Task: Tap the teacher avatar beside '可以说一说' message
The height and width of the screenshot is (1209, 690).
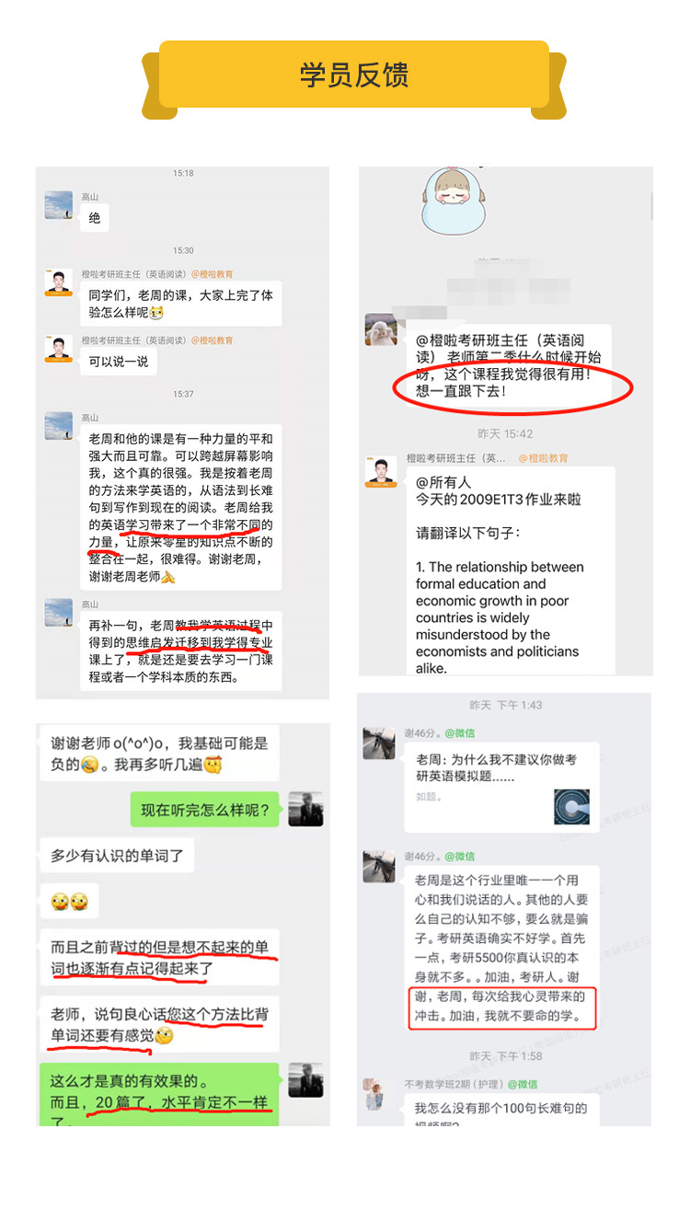Action: tap(58, 348)
